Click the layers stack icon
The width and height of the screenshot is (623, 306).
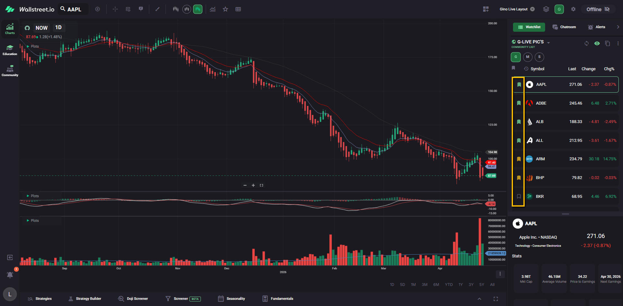tap(546, 9)
